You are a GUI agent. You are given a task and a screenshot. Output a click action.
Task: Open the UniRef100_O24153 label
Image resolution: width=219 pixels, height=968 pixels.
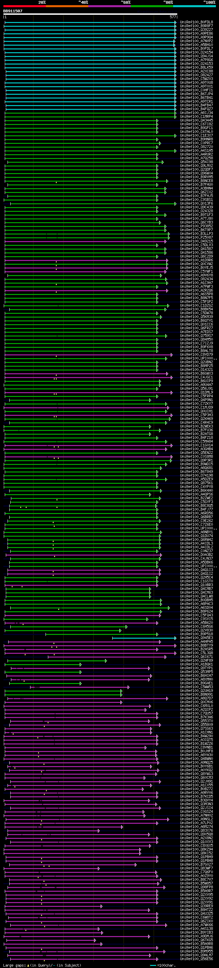click(x=196, y=64)
